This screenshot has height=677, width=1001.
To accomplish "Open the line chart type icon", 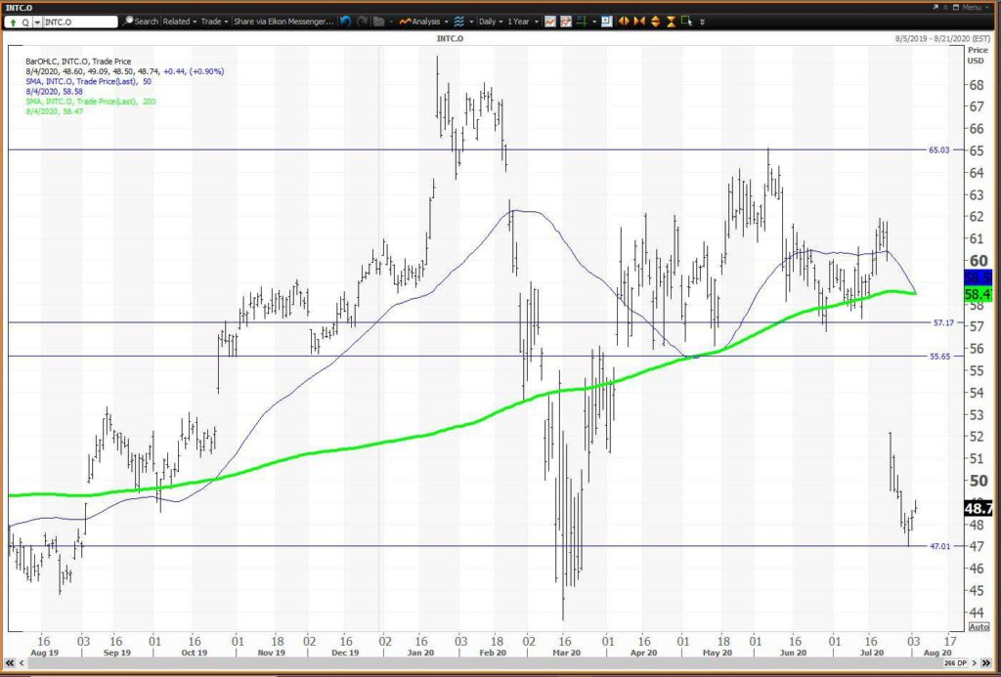I will tap(549, 21).
